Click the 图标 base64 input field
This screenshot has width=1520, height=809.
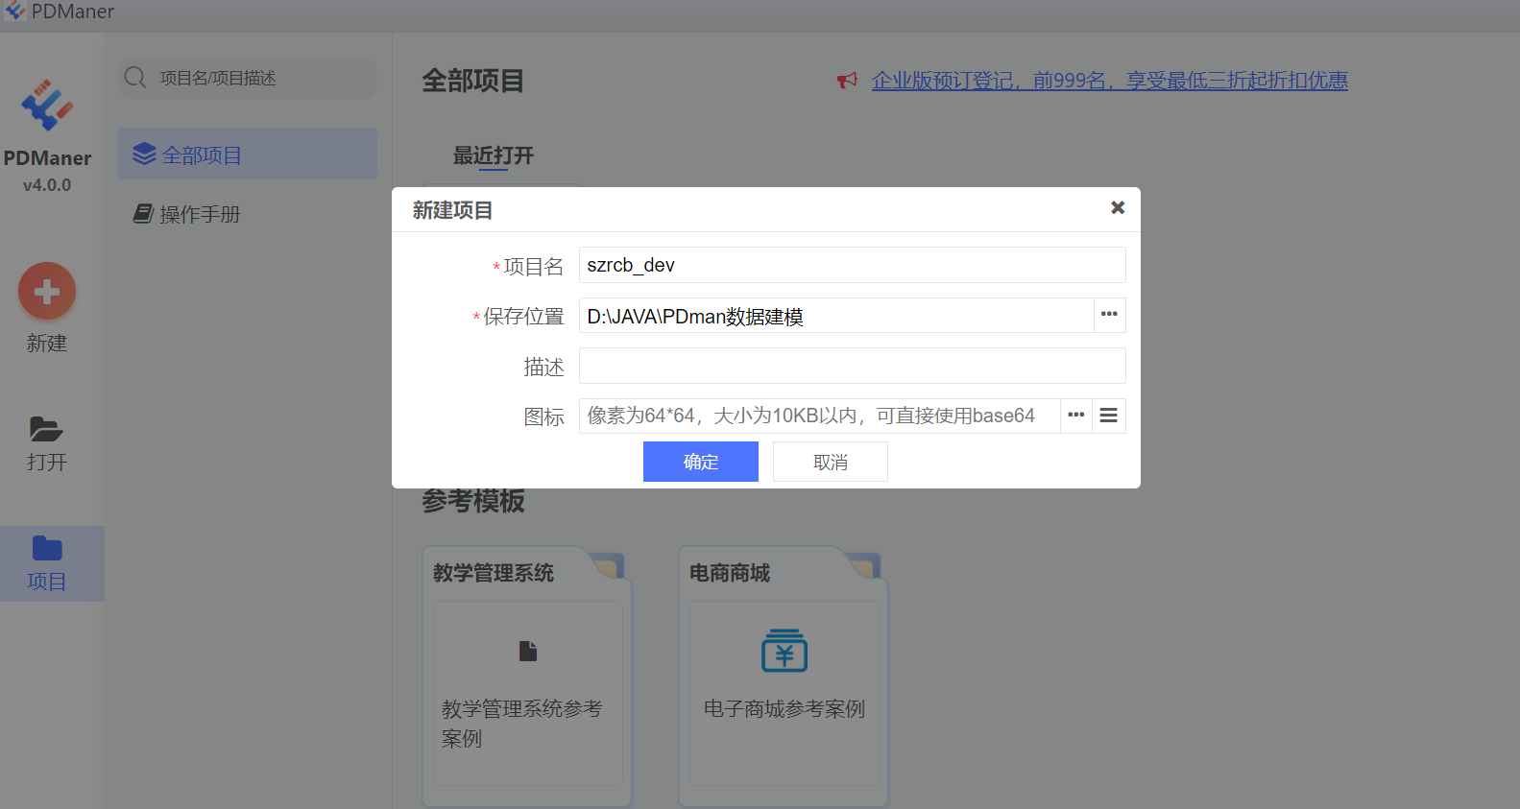tap(820, 416)
